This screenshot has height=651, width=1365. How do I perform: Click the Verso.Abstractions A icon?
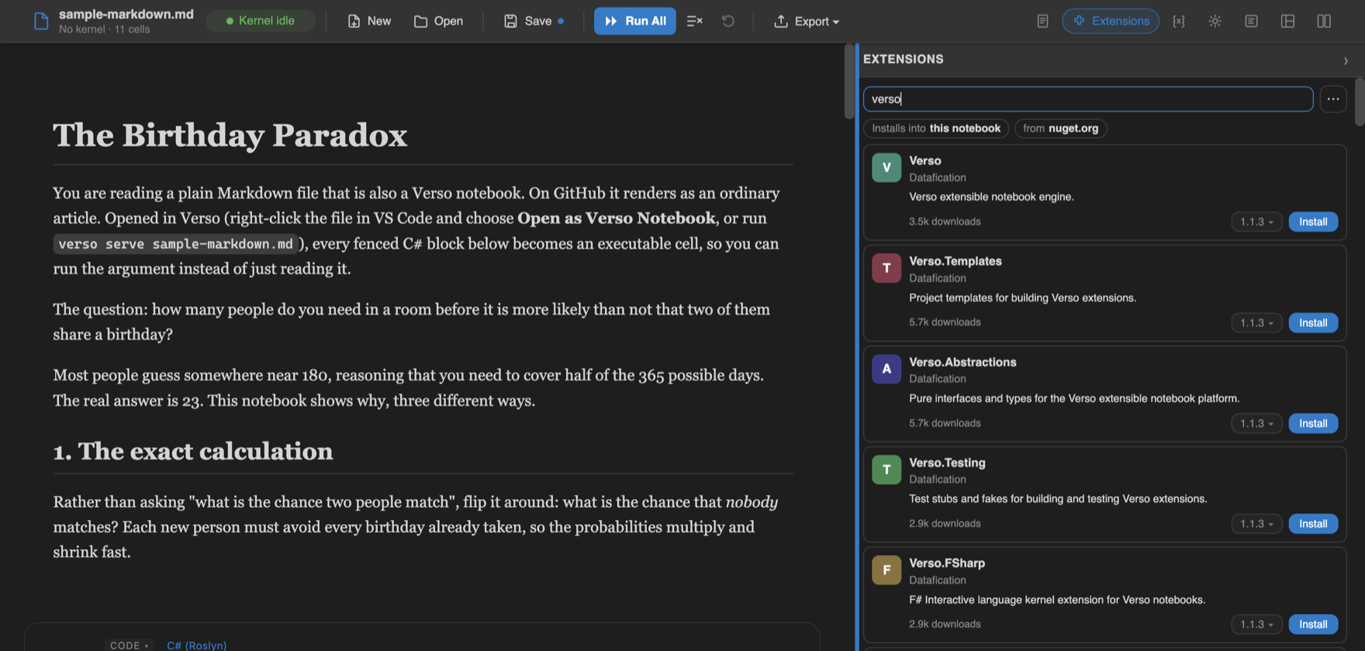pos(886,369)
